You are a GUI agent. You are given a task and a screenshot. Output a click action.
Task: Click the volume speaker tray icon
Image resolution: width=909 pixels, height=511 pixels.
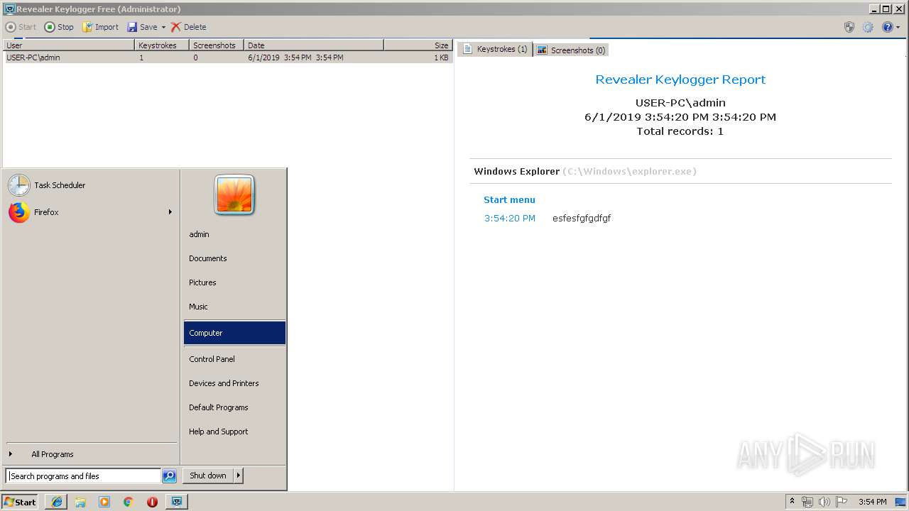tap(824, 502)
